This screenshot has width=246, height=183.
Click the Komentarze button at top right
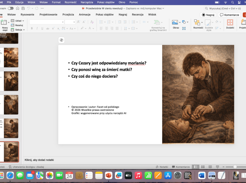coord(229,15)
